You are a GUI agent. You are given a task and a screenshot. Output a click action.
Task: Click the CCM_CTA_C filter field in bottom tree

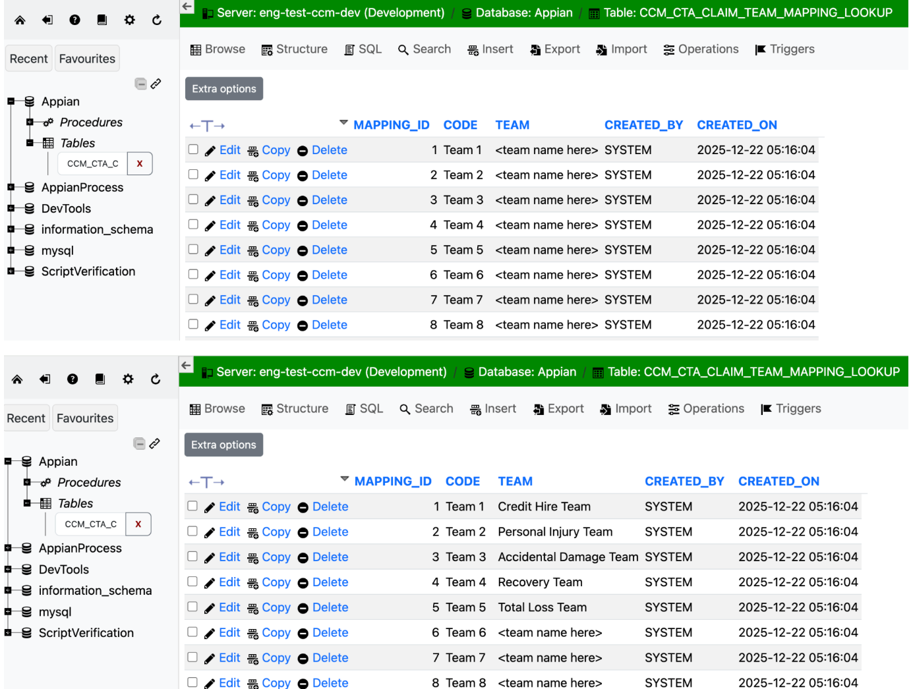click(91, 524)
